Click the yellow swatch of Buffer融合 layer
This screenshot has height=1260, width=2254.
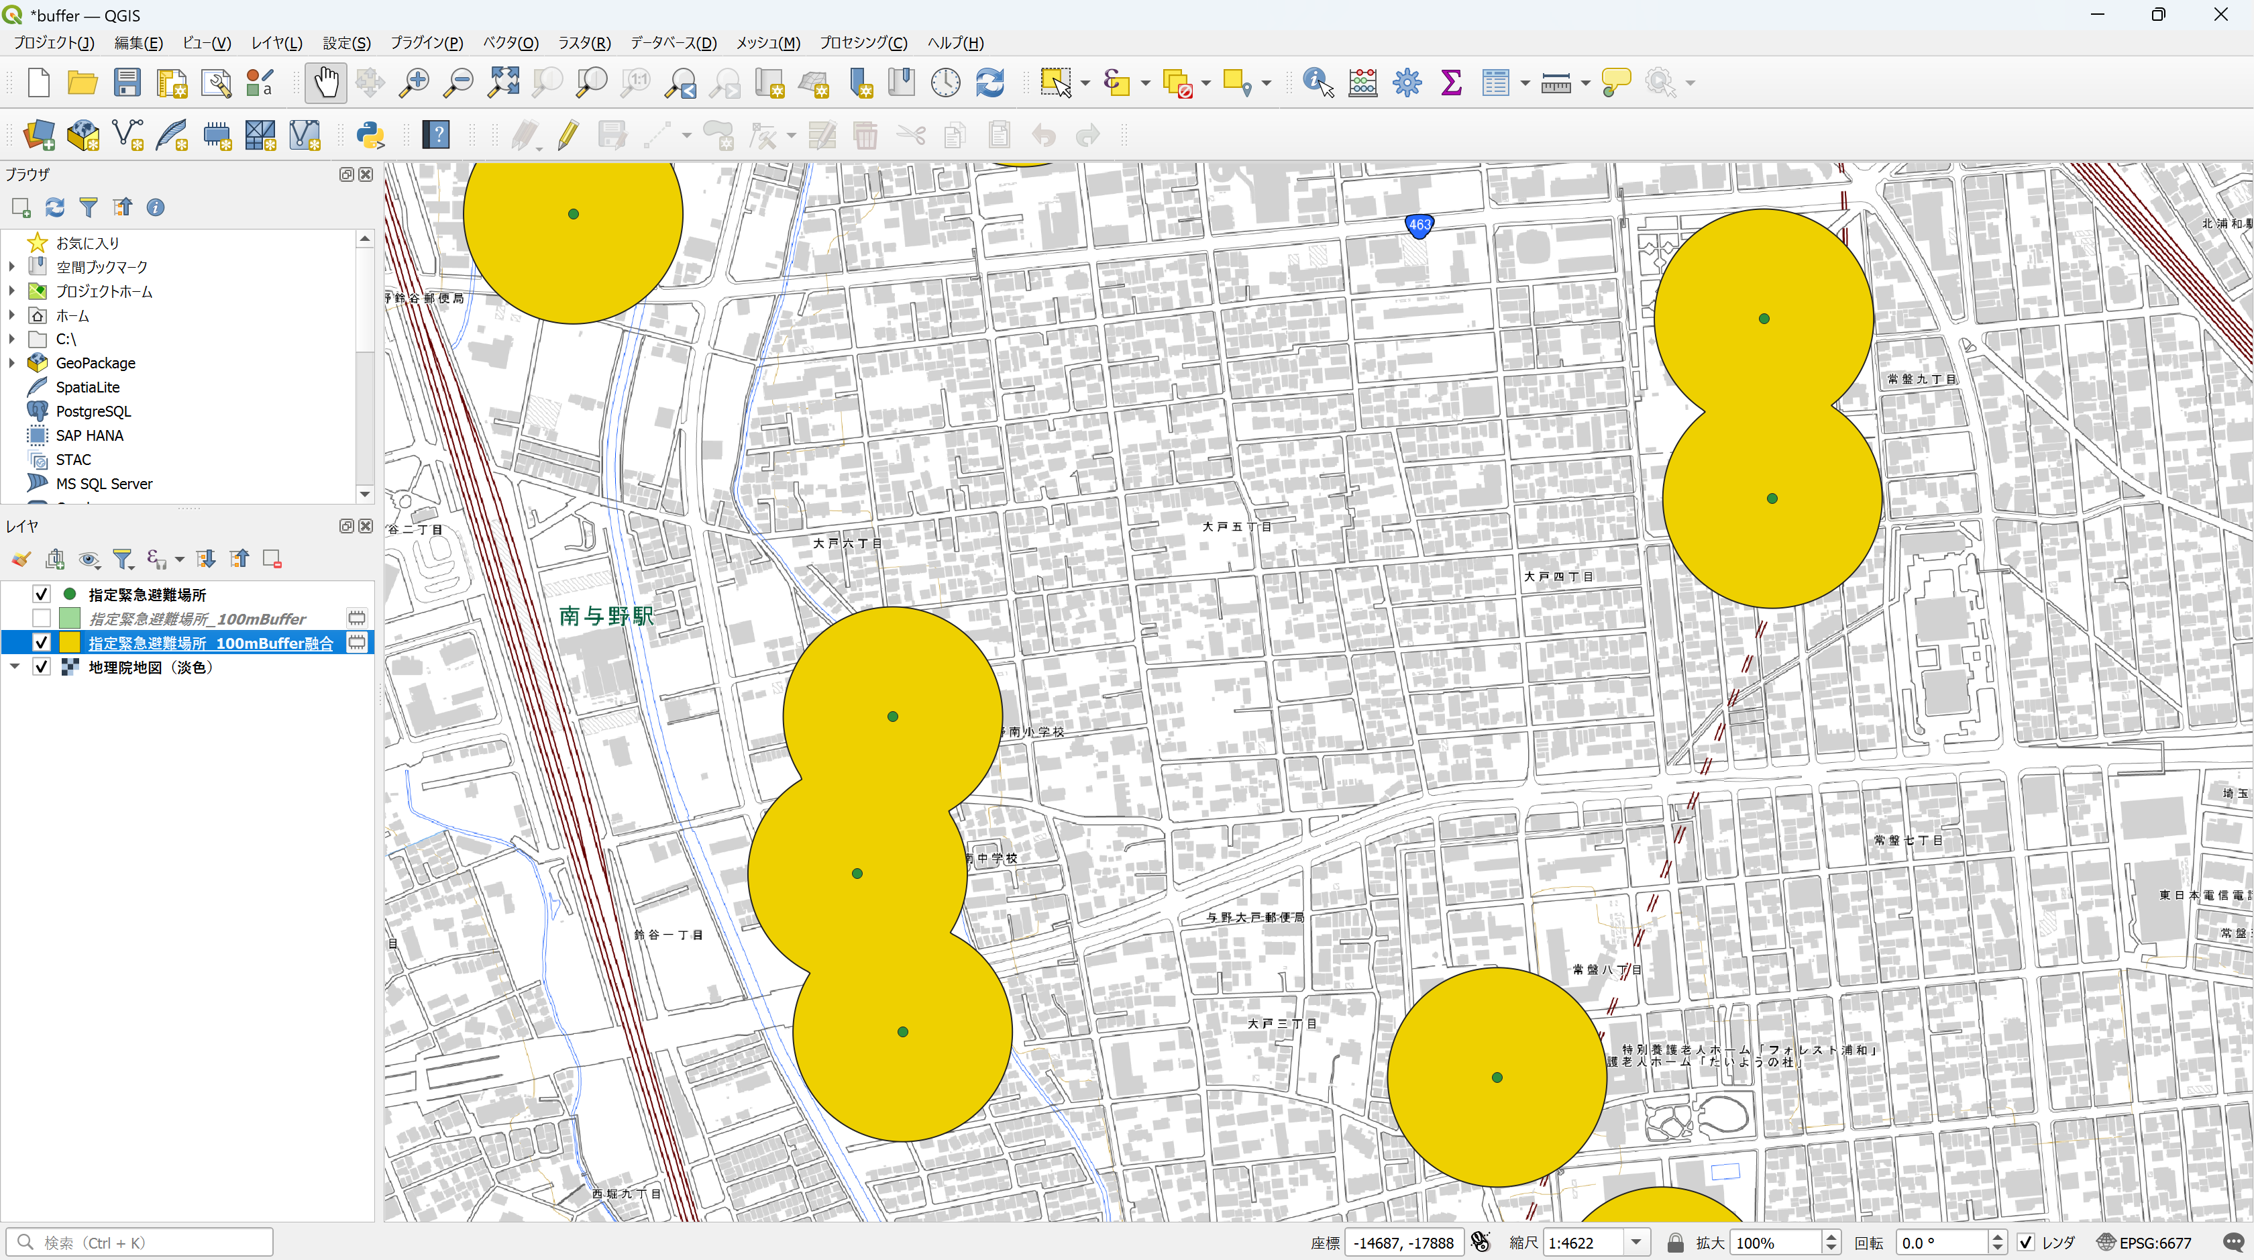pyautogui.click(x=69, y=642)
